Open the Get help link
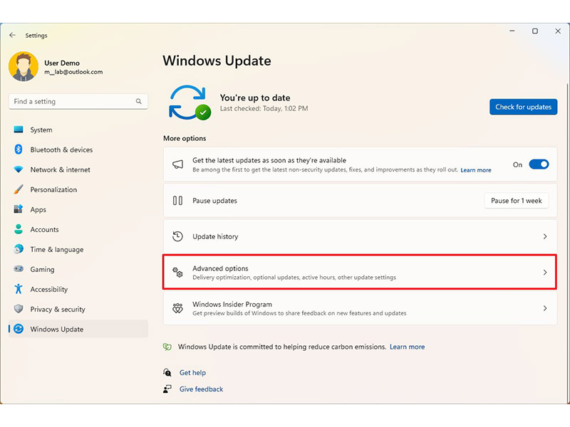The width and height of the screenshot is (570, 427). 192,372
